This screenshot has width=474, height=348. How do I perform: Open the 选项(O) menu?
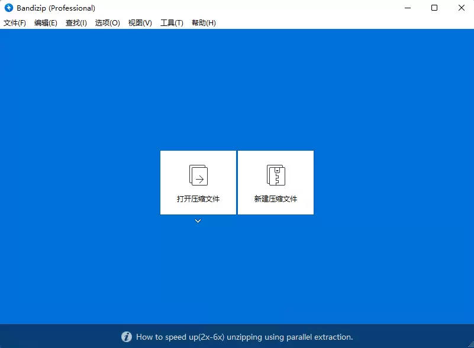click(x=107, y=23)
